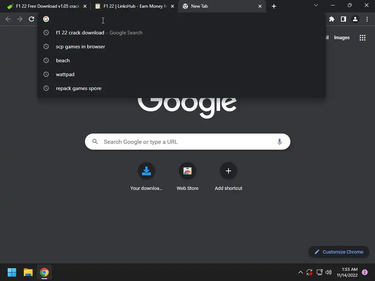Screen dimensions: 375x281
Task: Pick the repack games spore suggestion
Action: point(182,88)
